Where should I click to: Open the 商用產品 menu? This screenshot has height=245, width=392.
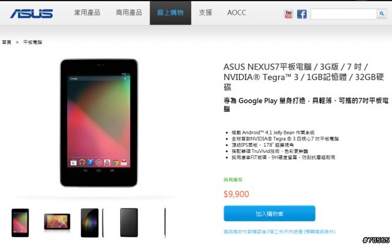point(129,12)
